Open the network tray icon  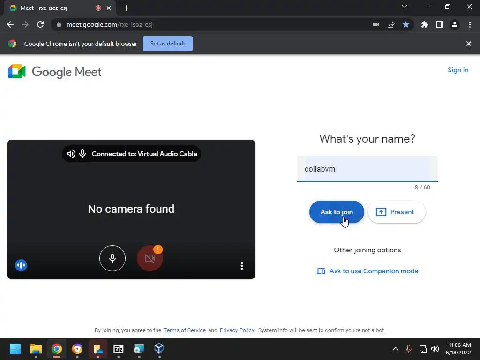click(423, 349)
